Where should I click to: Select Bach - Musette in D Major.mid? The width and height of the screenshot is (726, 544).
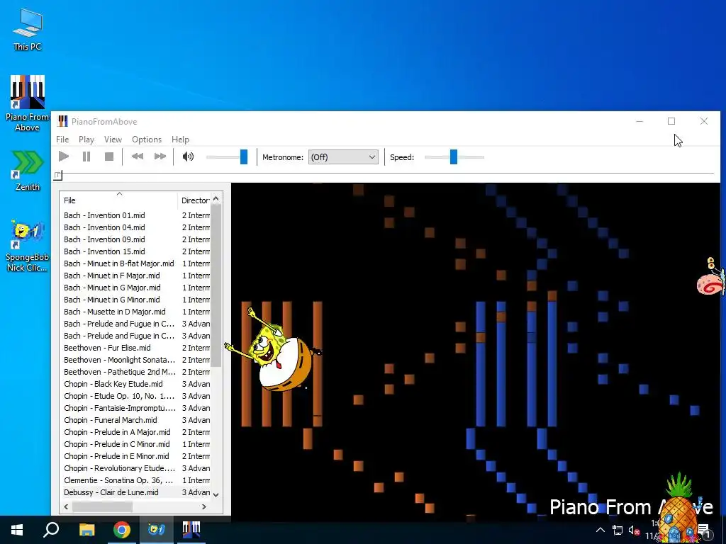114,312
